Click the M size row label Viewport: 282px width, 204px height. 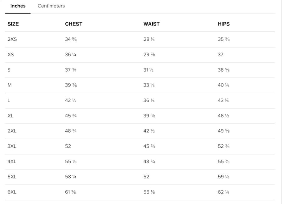click(10, 85)
